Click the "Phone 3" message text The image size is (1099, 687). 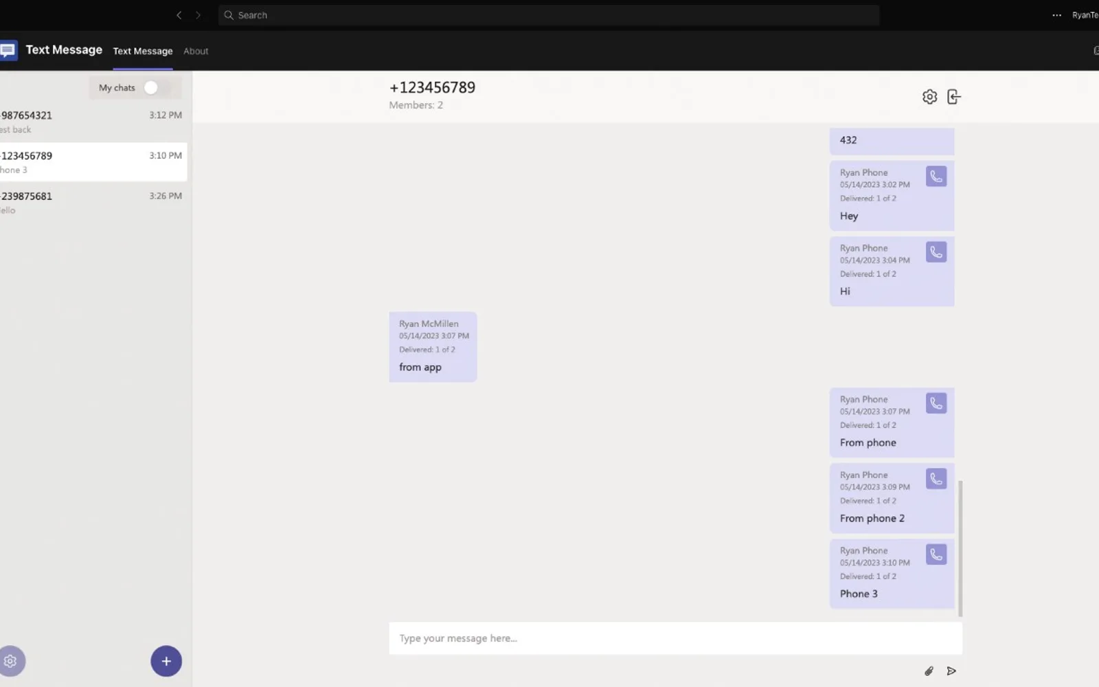coord(859,594)
